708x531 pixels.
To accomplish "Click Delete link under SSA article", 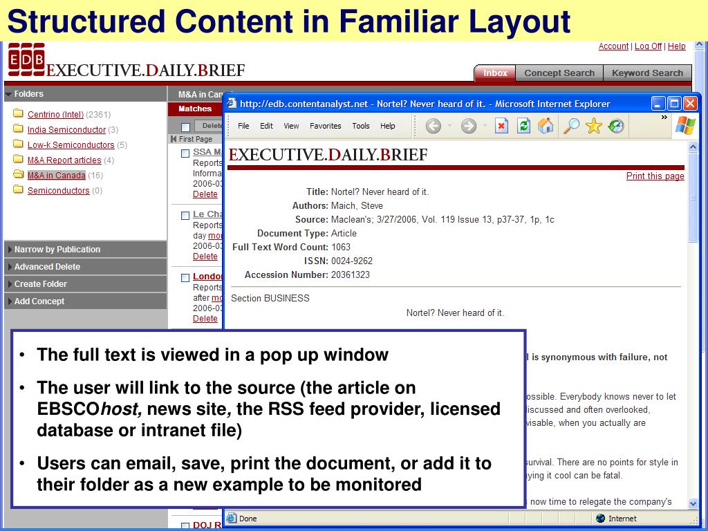I will (x=205, y=194).
